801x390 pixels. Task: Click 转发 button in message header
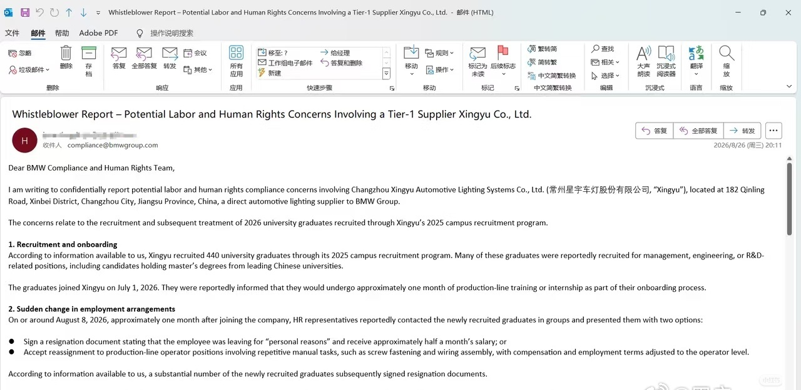click(x=743, y=131)
